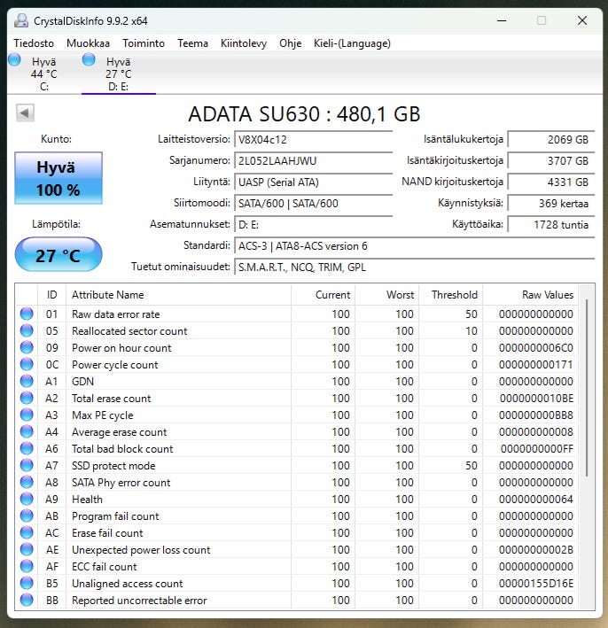The width and height of the screenshot is (608, 628).
Task: Select the raw value 00000155D16E
Action: pos(536,584)
